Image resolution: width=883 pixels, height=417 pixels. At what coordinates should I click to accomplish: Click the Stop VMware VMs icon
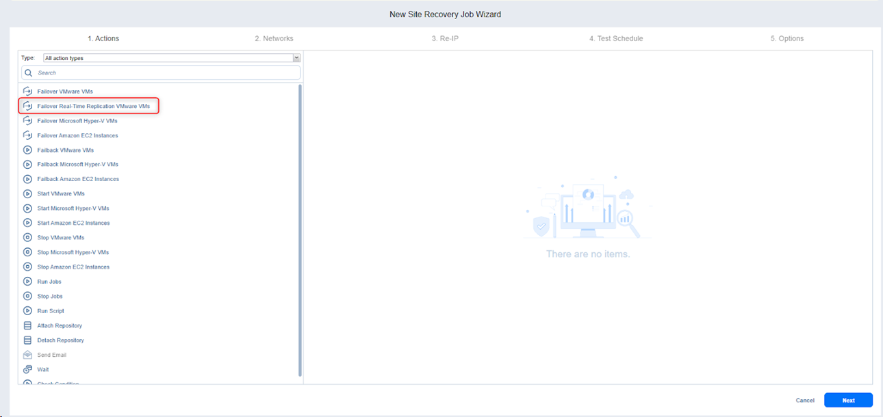click(x=28, y=238)
